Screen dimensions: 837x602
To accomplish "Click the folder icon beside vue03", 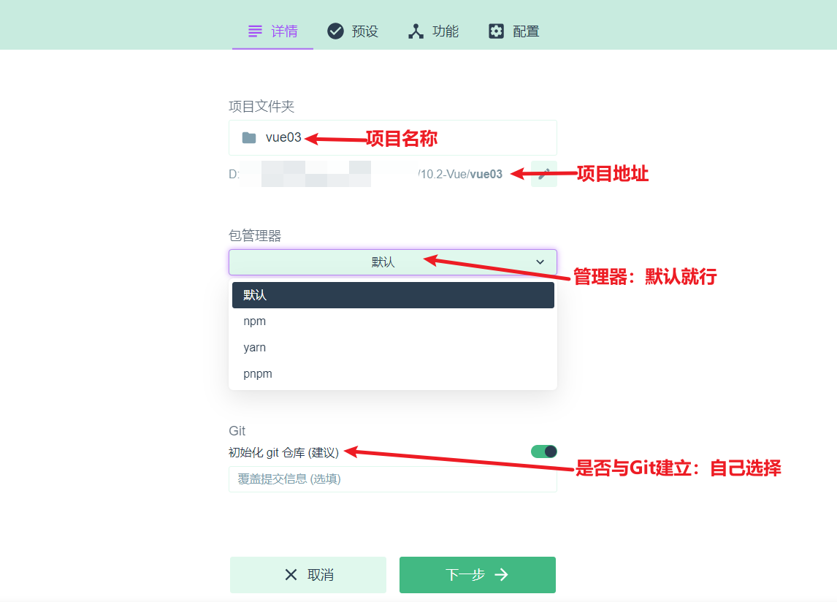I will click(249, 138).
